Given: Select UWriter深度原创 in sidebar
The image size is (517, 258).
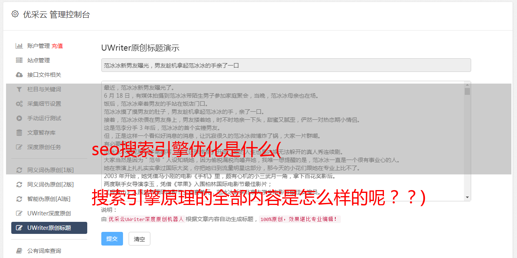Looking at the screenshot, I should coord(49,213).
